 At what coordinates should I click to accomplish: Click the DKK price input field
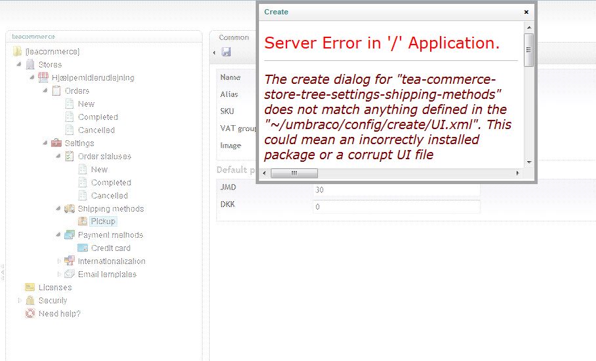(397, 207)
